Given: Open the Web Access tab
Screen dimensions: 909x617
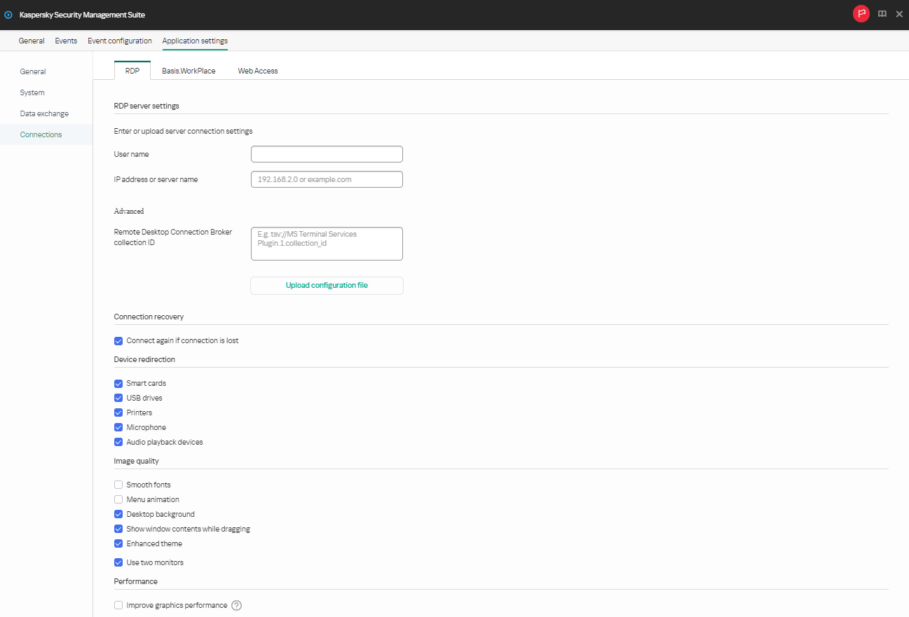Looking at the screenshot, I should pyautogui.click(x=257, y=70).
